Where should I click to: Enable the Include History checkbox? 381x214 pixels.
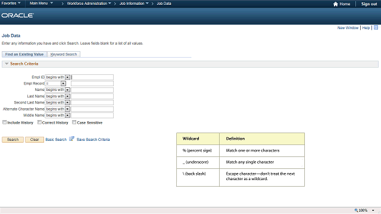(4, 122)
